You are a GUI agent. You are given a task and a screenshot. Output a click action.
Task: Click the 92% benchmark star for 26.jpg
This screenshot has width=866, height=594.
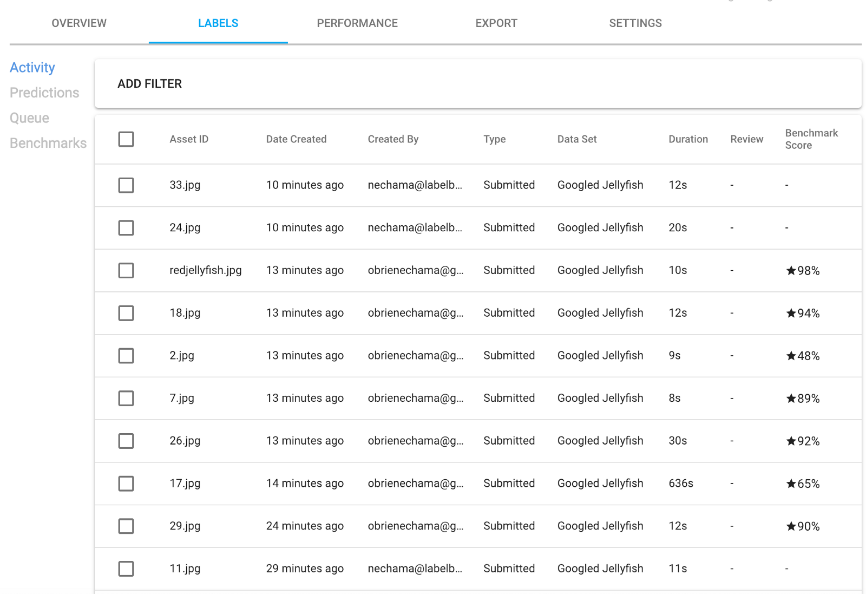[x=791, y=441]
